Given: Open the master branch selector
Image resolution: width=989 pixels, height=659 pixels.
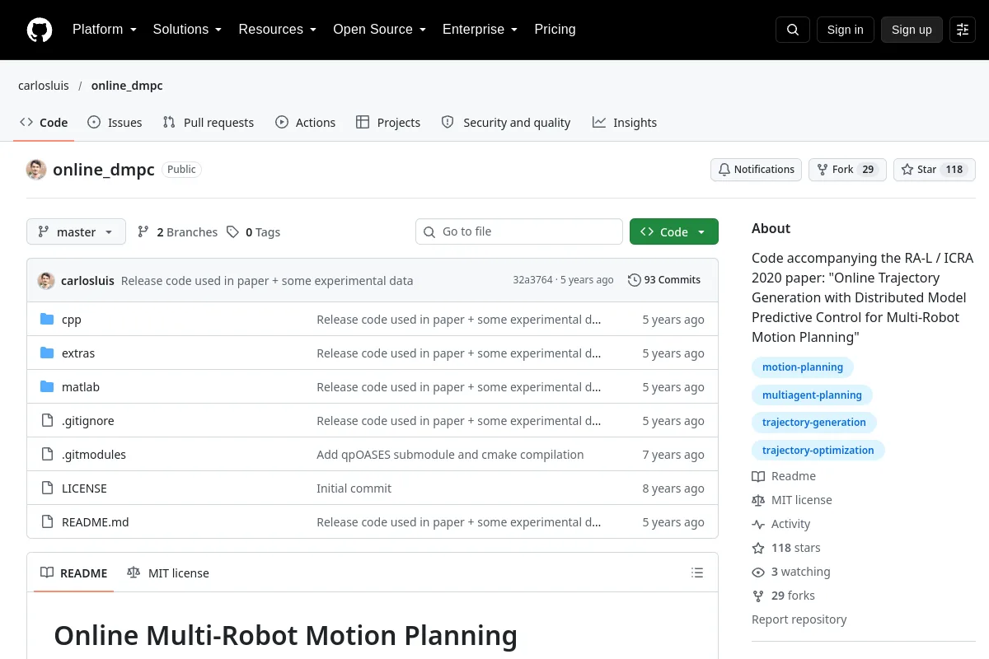Looking at the screenshot, I should point(76,232).
